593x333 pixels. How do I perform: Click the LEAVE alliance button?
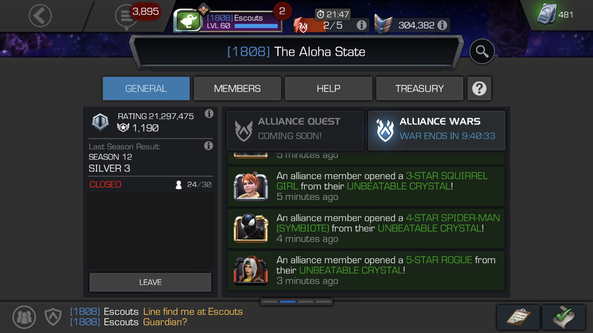point(150,282)
